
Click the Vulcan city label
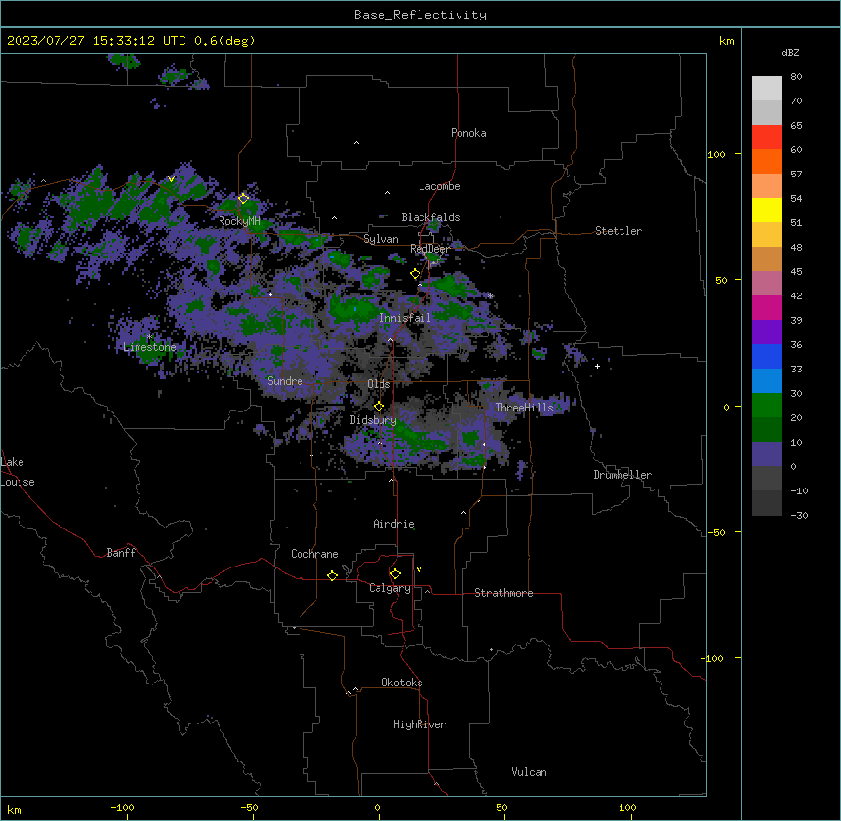coord(530,772)
